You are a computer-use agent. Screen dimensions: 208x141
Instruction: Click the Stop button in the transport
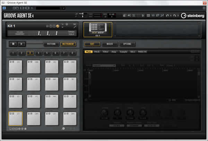(x=13, y=44)
